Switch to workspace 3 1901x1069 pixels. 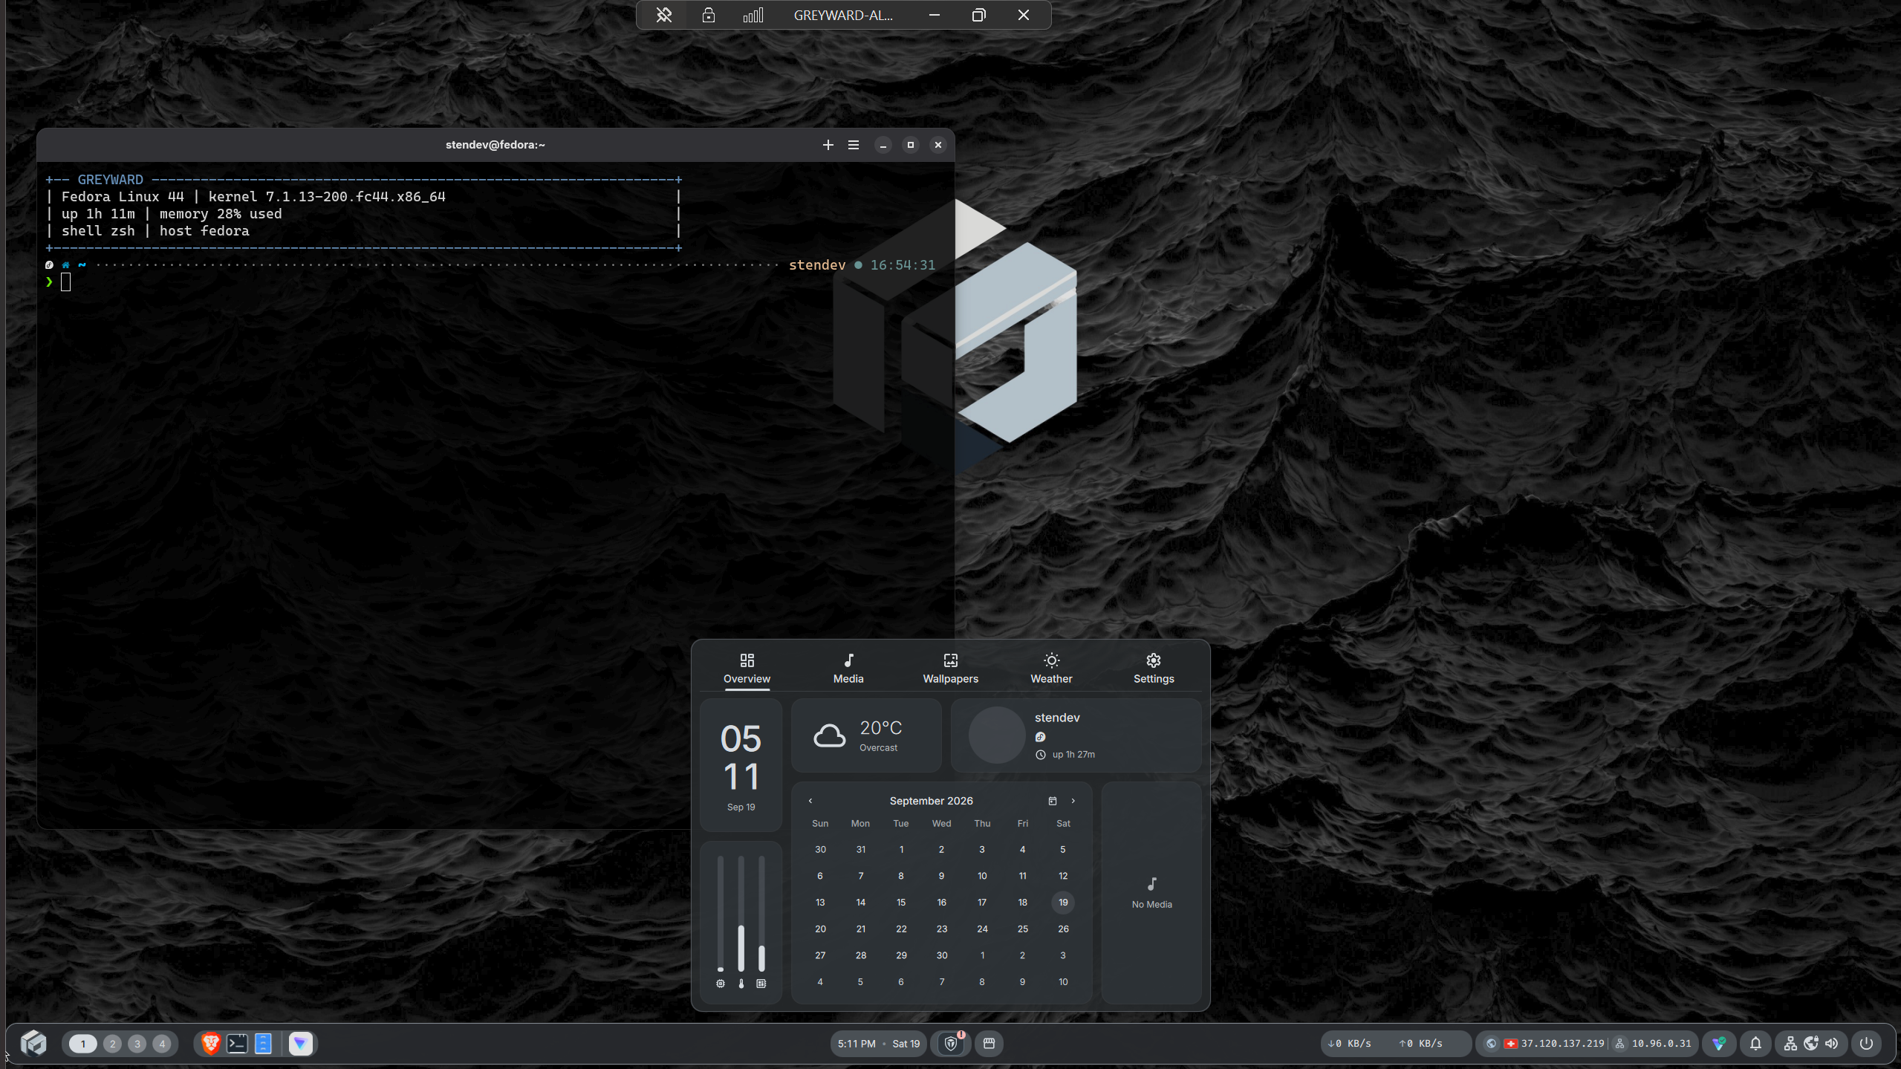(x=137, y=1044)
